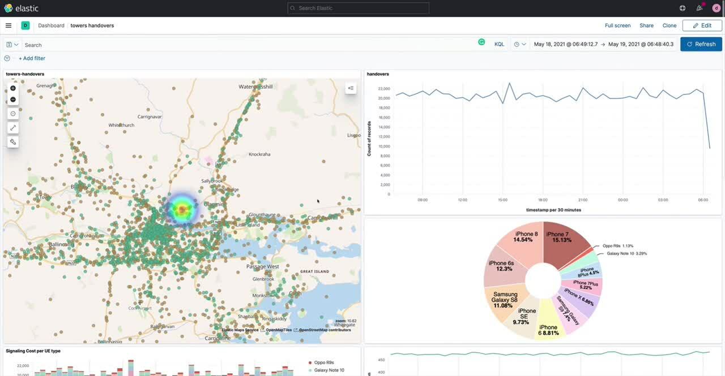Click the handovers panel title
The width and height of the screenshot is (725, 376).
coord(378,74)
